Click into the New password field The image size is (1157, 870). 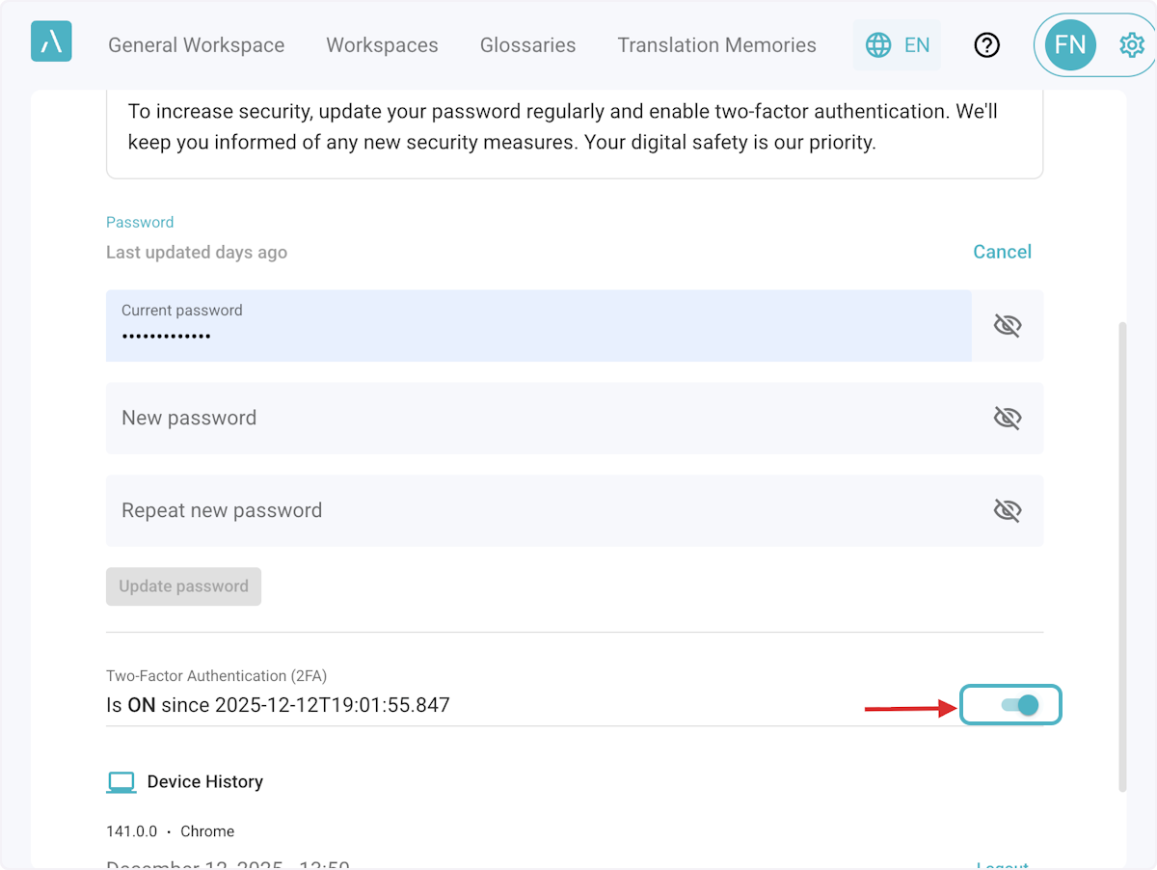(x=540, y=419)
